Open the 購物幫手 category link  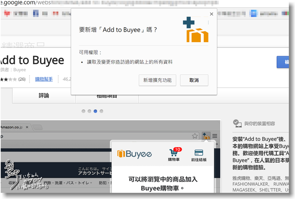tap(44, 79)
